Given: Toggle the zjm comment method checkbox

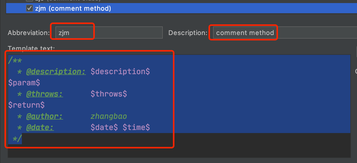Looking at the screenshot, I should click(29, 9).
